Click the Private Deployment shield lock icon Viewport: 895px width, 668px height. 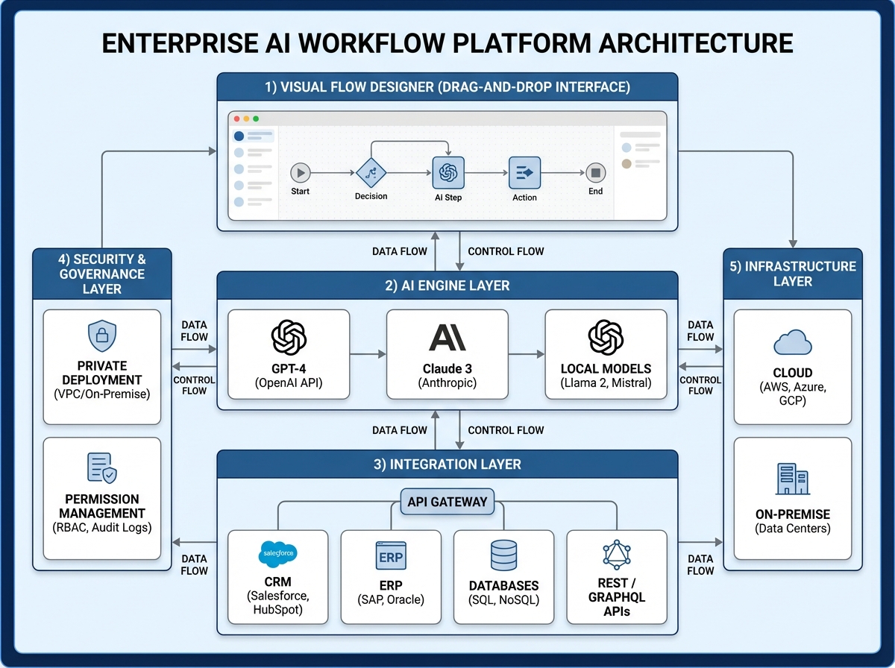click(x=101, y=337)
